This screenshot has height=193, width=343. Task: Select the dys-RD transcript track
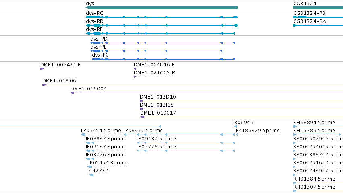(x=162, y=25)
